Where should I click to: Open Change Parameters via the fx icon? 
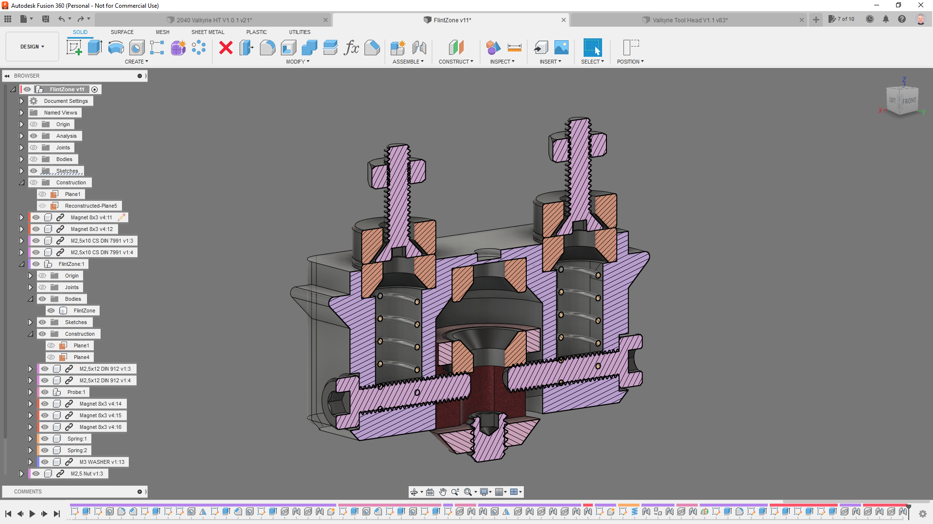click(x=351, y=48)
